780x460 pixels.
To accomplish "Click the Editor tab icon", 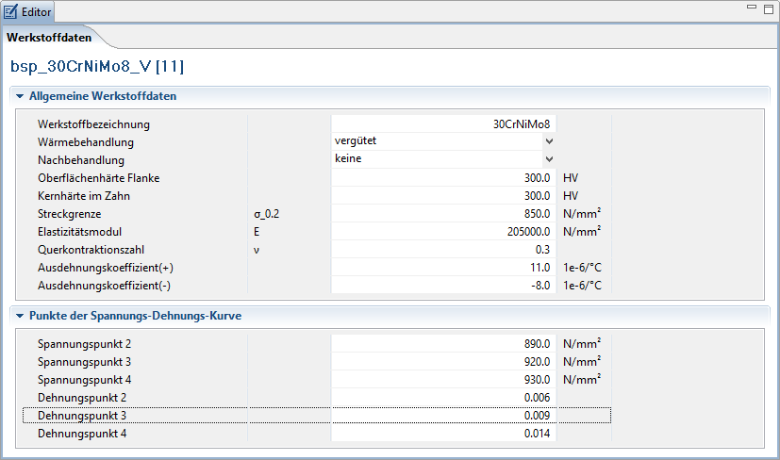I will (11, 11).
